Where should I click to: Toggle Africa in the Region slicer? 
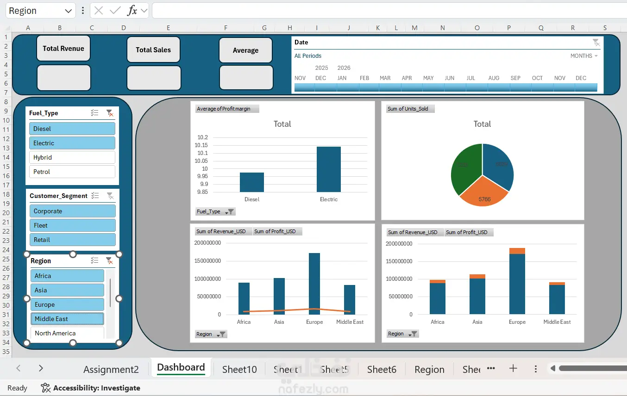68,276
